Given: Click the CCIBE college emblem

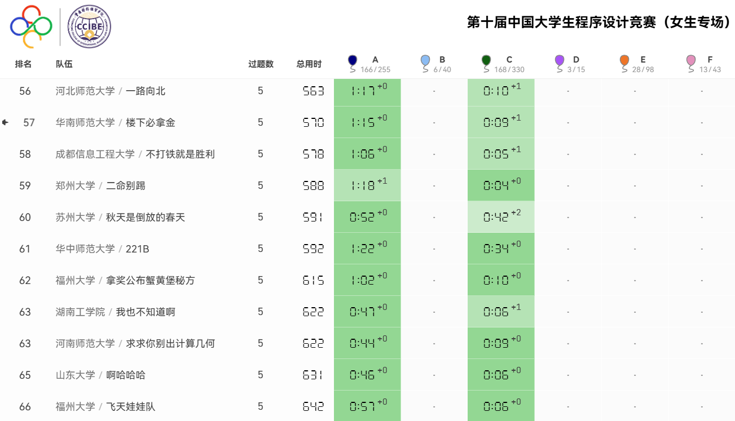Looking at the screenshot, I should click(x=89, y=26).
